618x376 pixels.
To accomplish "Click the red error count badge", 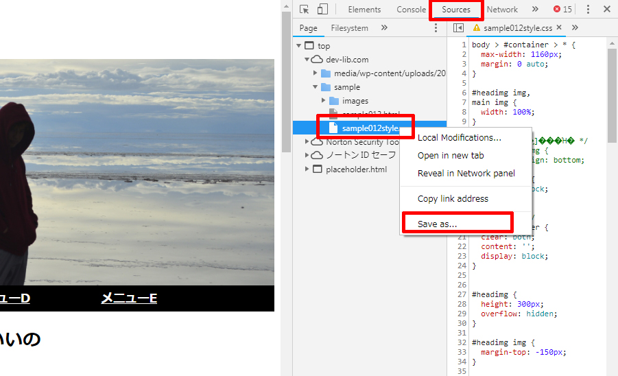I will coord(562,10).
